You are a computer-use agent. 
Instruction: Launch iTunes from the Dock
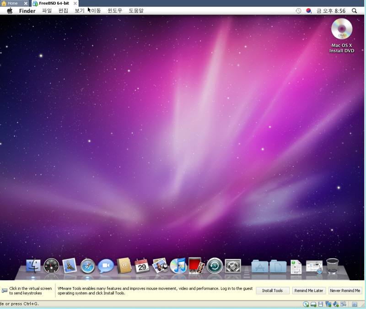(178, 266)
